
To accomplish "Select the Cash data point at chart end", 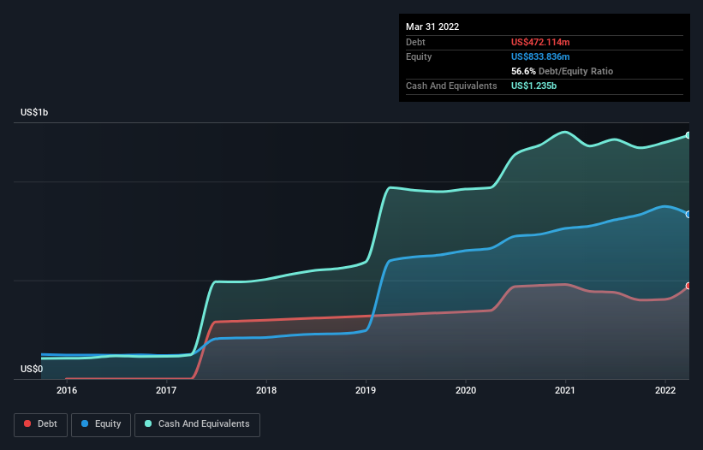I will point(688,135).
